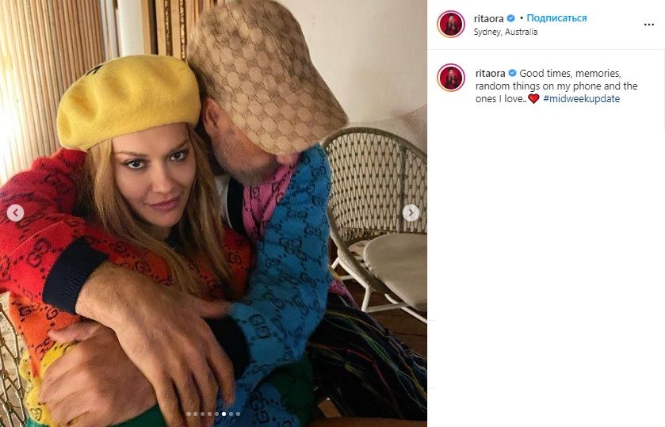Follow ritaora via the Подписаться link
The width and height of the screenshot is (665, 427).
coord(556,17)
